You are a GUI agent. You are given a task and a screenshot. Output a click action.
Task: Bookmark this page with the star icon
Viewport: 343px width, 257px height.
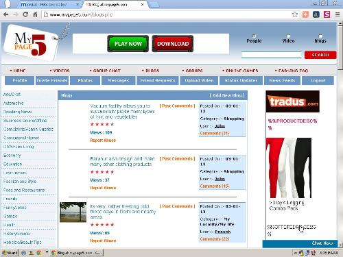point(295,14)
